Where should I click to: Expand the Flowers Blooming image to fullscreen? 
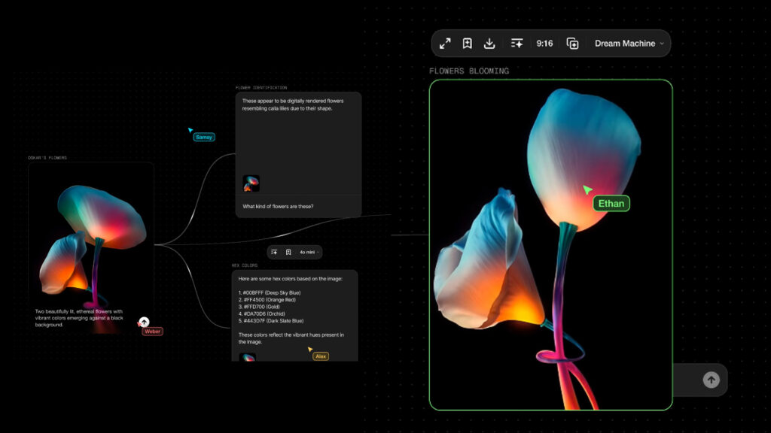[x=446, y=44]
